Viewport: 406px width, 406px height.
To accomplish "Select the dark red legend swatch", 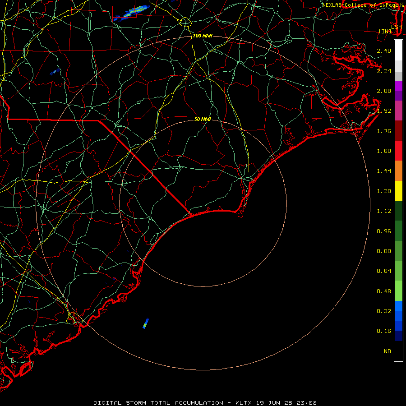I will tap(398, 131).
